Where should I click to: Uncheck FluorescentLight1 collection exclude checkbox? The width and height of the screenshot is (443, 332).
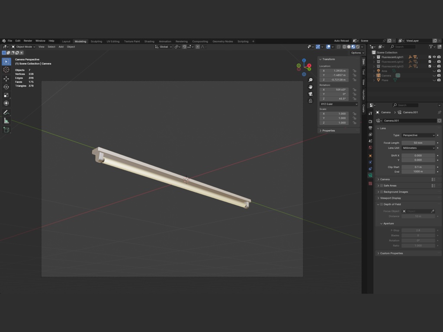point(430,57)
